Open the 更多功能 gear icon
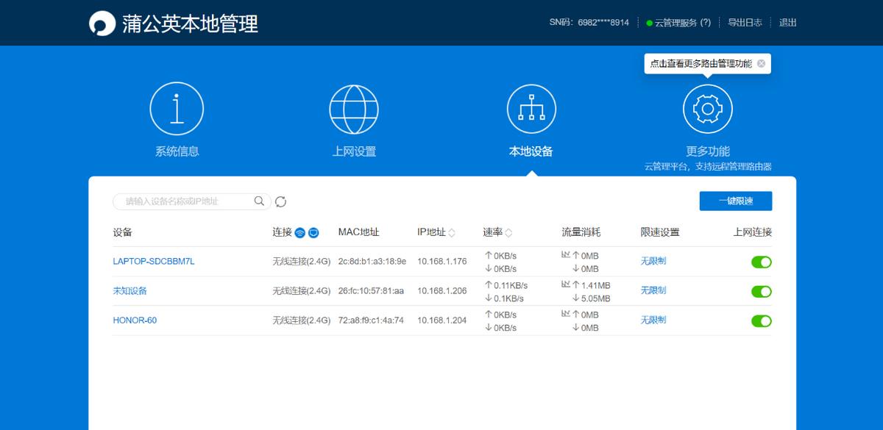This screenshot has height=430, width=883. tap(707, 107)
